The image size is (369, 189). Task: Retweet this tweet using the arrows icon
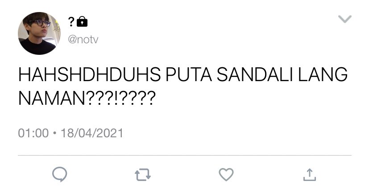point(143,175)
